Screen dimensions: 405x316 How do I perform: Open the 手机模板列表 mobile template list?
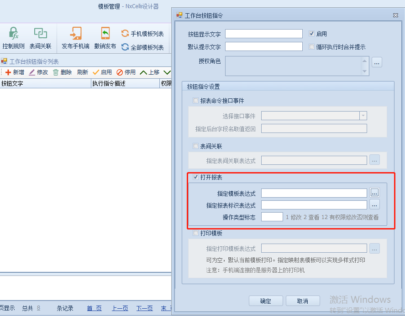142,34
